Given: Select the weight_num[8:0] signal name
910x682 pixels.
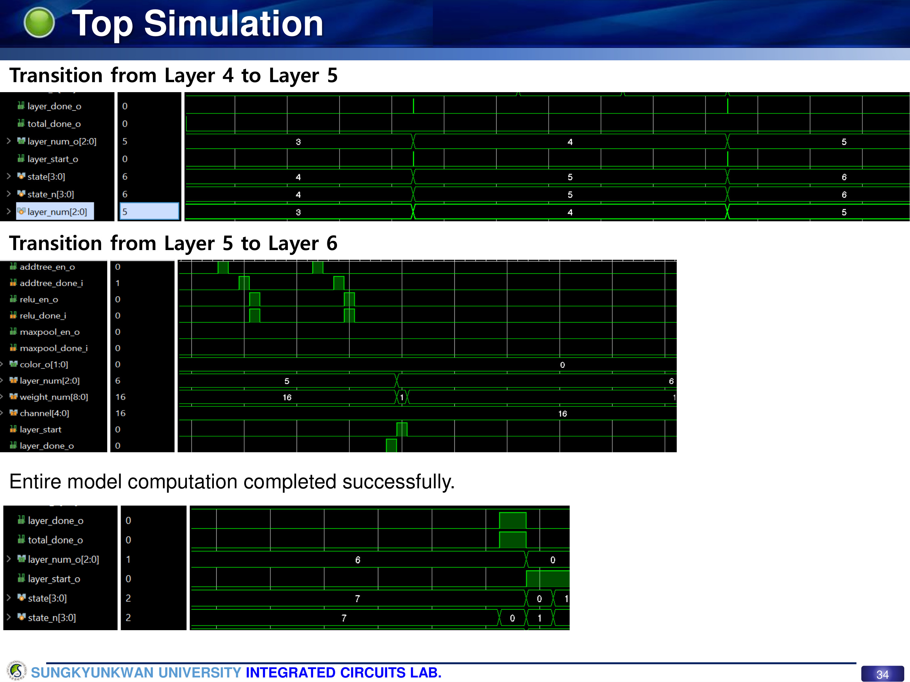Looking at the screenshot, I should coord(54,397).
